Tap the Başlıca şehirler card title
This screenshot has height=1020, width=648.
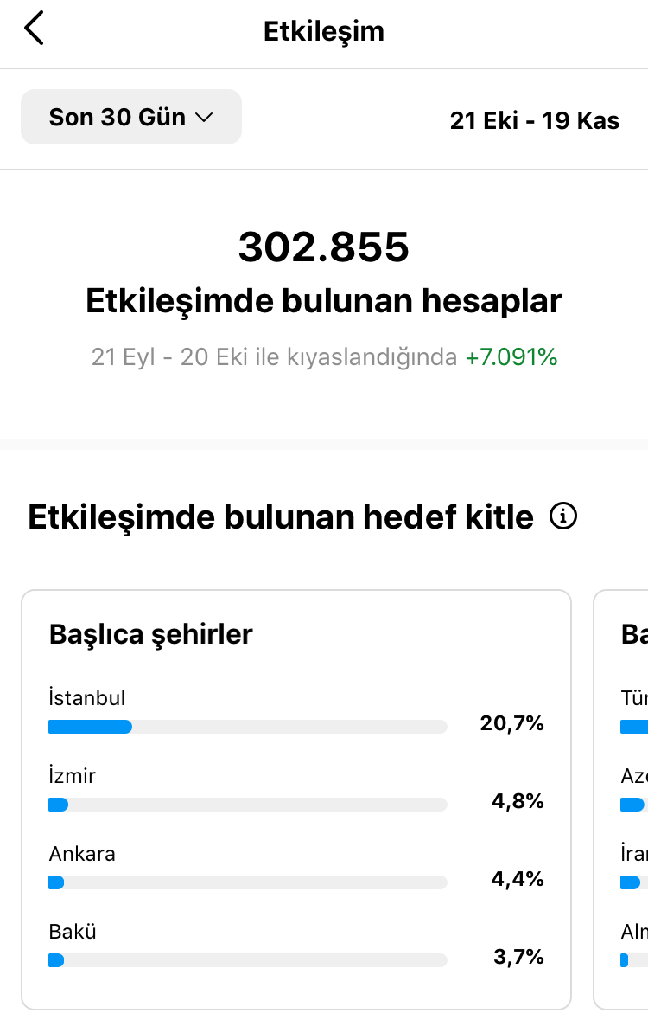(x=151, y=634)
